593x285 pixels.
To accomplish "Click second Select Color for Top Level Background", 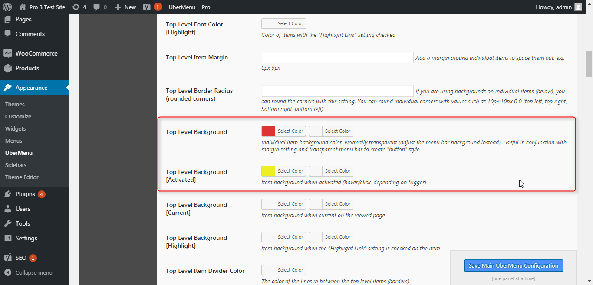I will pos(331,131).
